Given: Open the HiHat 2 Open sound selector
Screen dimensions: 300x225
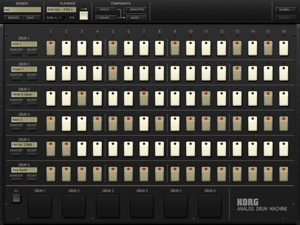Looking at the screenshot, I should click(24, 94).
